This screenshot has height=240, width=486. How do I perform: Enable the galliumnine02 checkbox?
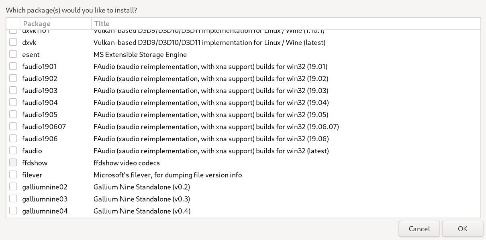coord(13,187)
